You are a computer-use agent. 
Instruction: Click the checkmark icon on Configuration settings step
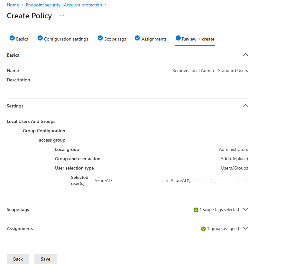tap(40, 38)
